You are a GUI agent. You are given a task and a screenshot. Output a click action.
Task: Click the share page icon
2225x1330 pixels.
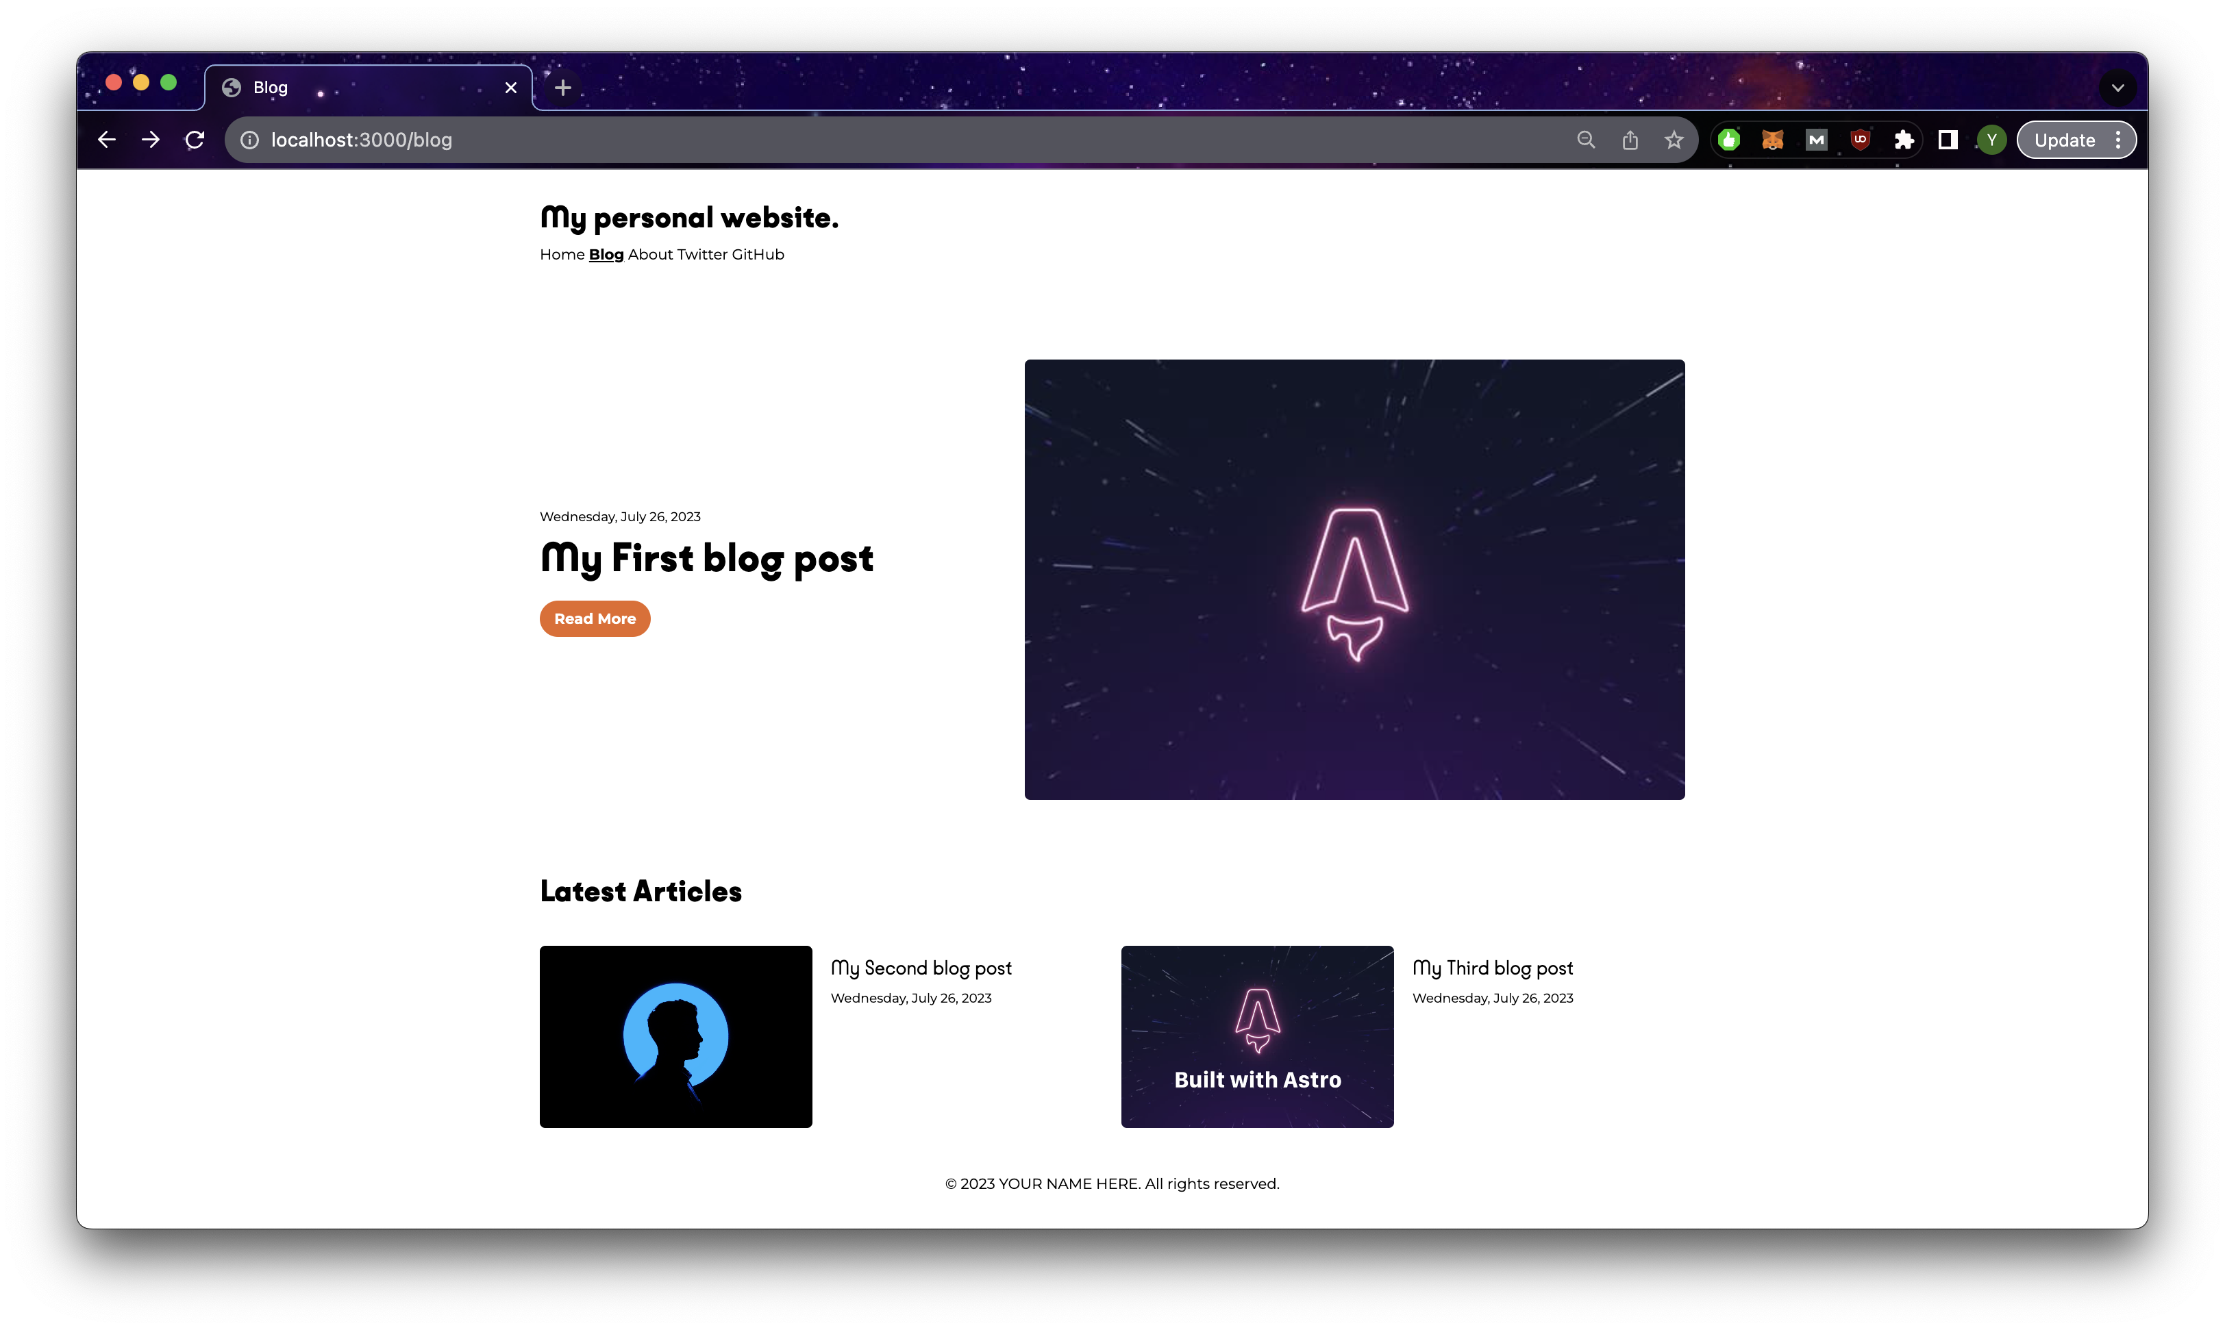point(1630,140)
